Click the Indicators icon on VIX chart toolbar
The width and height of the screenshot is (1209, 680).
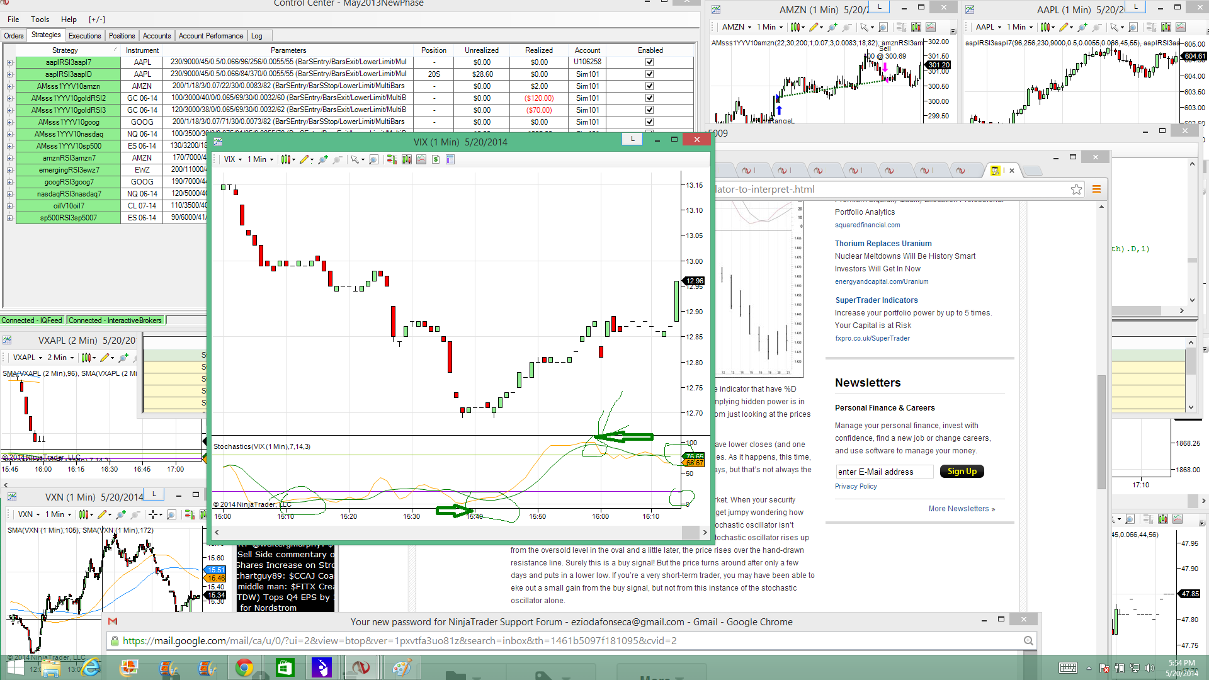pos(421,159)
